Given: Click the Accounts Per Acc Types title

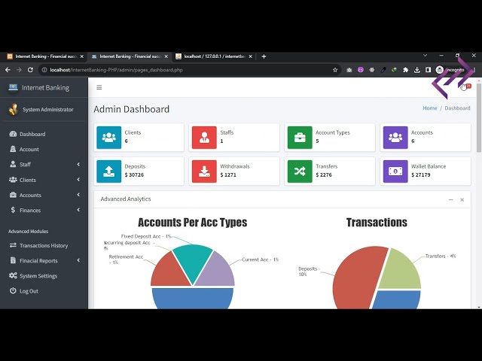Looking at the screenshot, I should [x=193, y=223].
